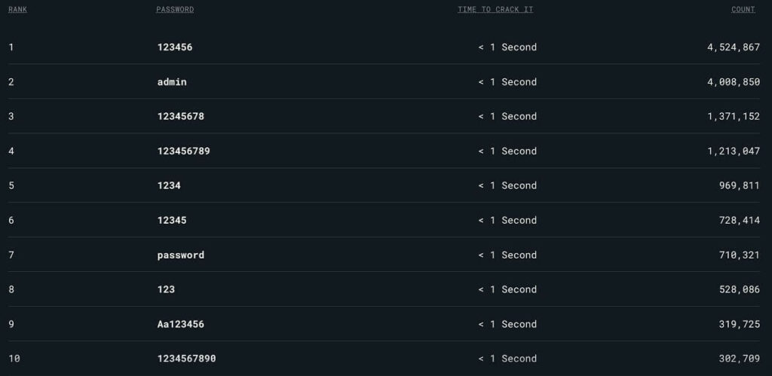Click the count value 4,524,867
The height and width of the screenshot is (376, 772).
click(x=734, y=47)
